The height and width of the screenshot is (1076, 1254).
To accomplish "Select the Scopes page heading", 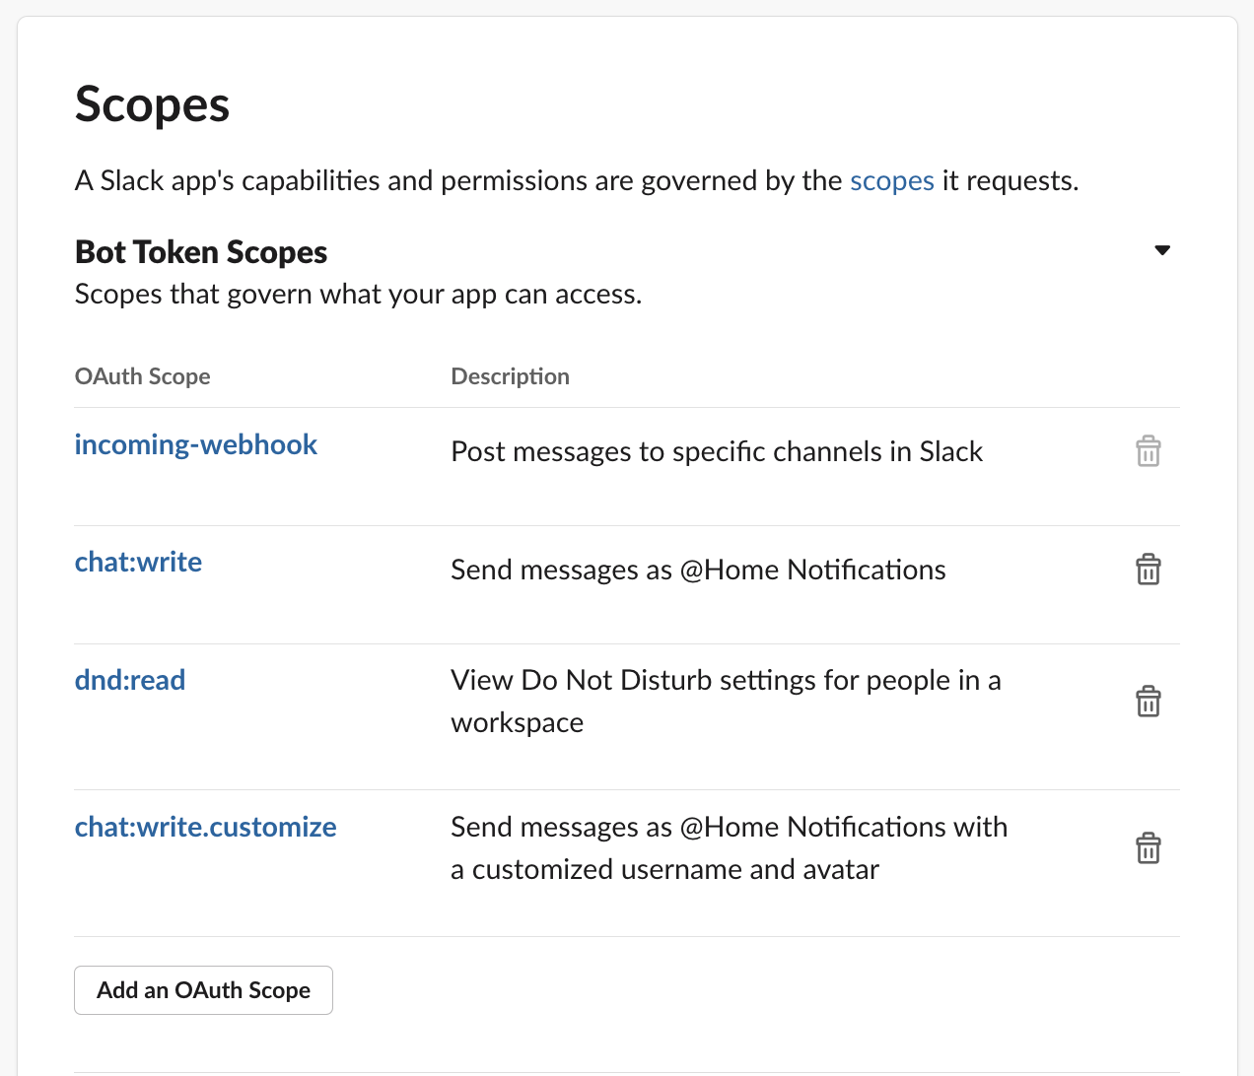I will [152, 103].
